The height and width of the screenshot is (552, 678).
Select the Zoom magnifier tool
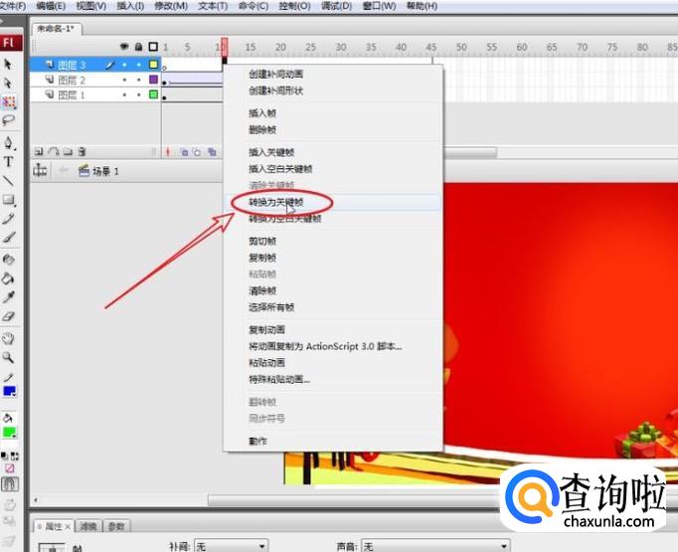click(x=8, y=357)
